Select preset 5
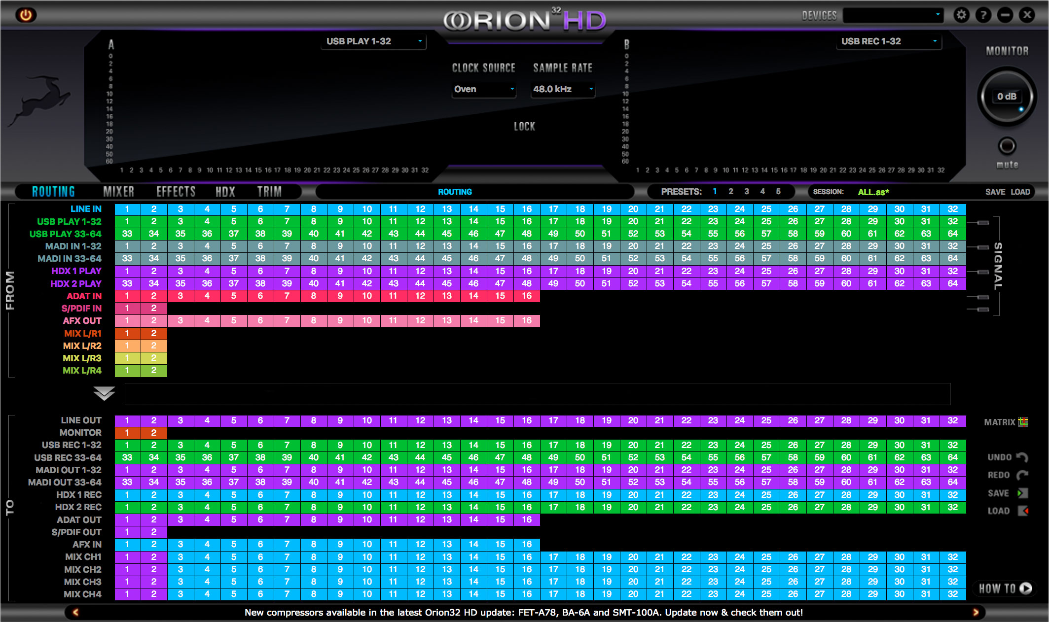This screenshot has width=1049, height=622. coord(778,192)
